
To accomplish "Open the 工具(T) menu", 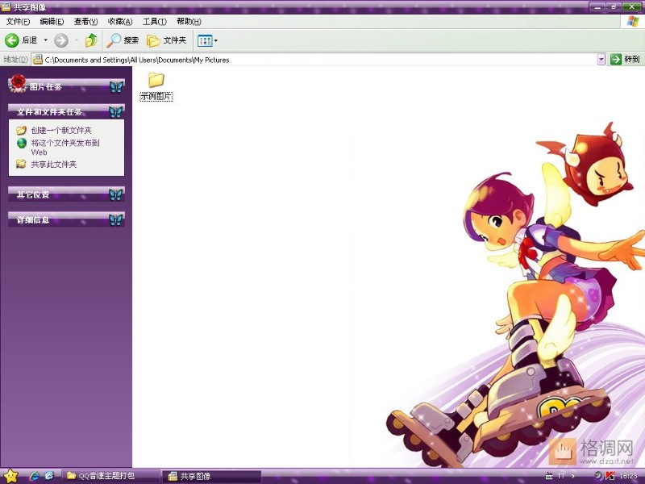I will (x=154, y=22).
